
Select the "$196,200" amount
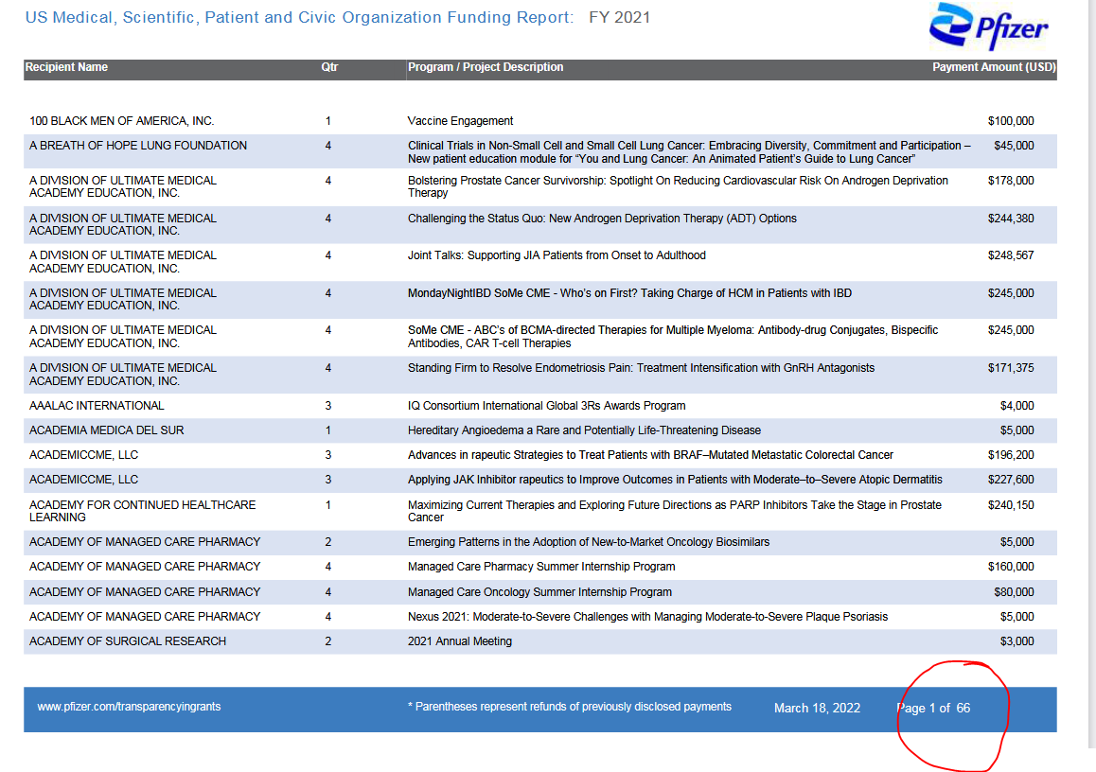pos(1011,455)
